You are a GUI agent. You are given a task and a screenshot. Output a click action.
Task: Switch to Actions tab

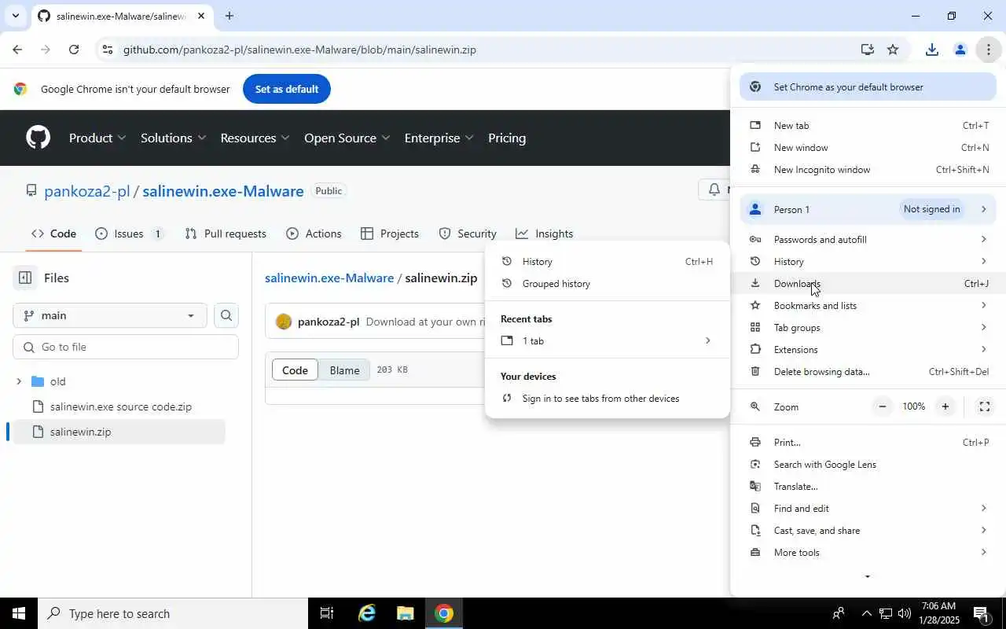[x=314, y=234]
